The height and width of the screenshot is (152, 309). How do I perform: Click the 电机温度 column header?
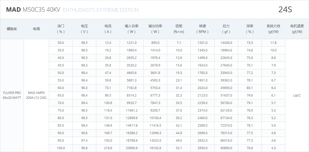tap(297, 29)
